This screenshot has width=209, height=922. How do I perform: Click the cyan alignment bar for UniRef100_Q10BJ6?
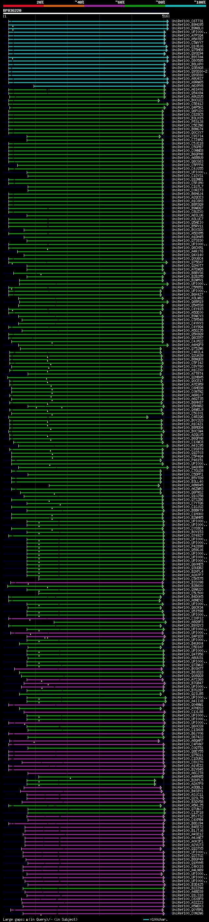pyautogui.click(x=88, y=46)
